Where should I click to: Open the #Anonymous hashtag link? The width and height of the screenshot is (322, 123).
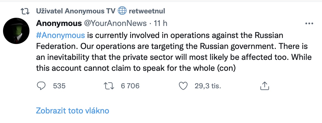click(x=61, y=36)
